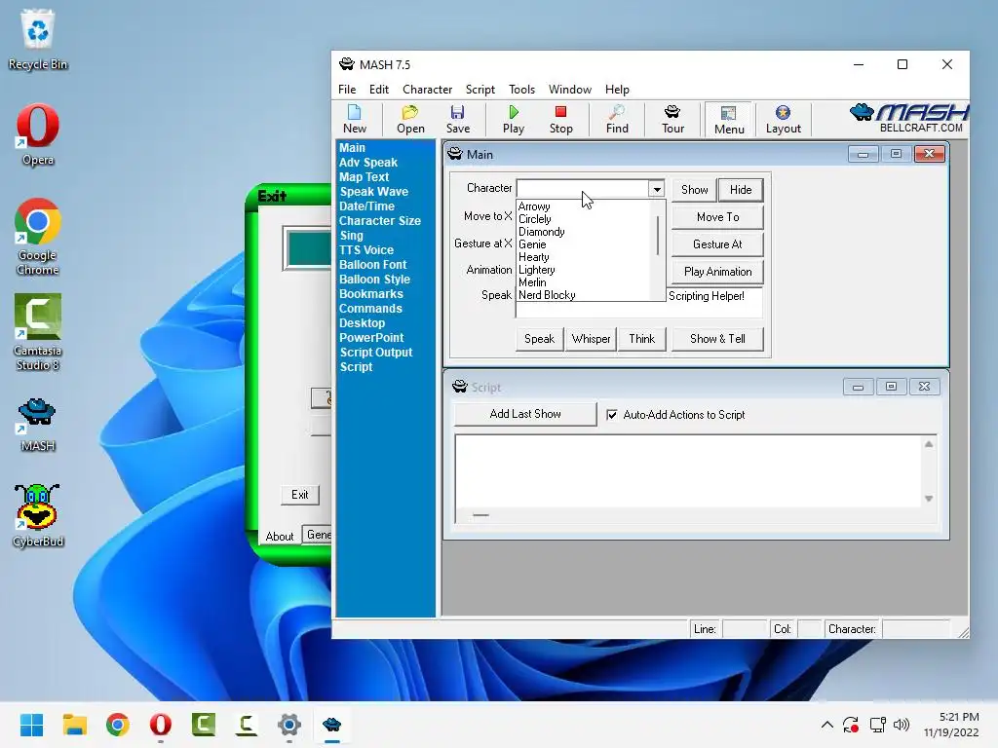The height and width of the screenshot is (748, 998).
Task: Open the Camtasia Studio 8 desktop icon
Action: pyautogui.click(x=38, y=332)
